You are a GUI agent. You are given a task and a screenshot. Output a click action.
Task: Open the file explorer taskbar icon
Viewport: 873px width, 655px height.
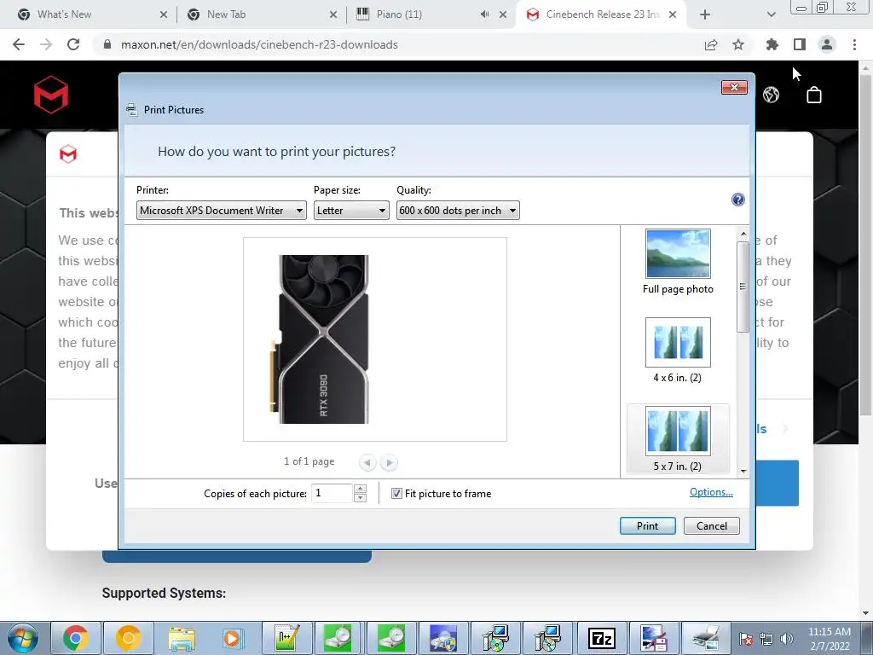pyautogui.click(x=182, y=638)
